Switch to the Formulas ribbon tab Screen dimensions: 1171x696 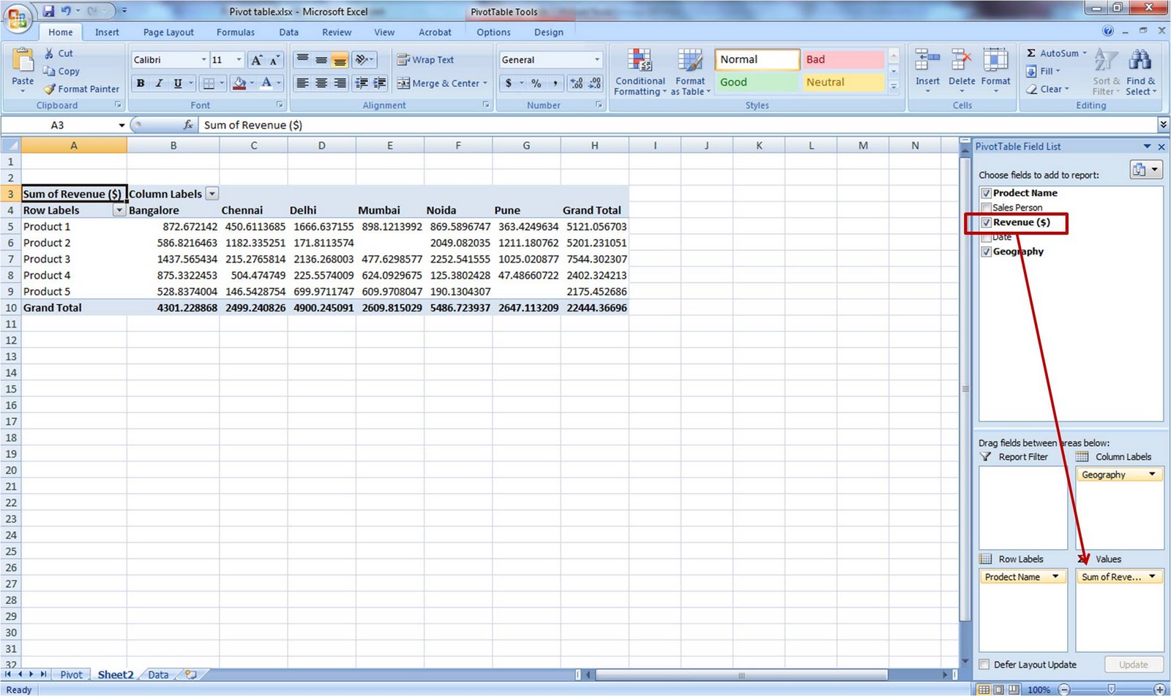coord(235,32)
